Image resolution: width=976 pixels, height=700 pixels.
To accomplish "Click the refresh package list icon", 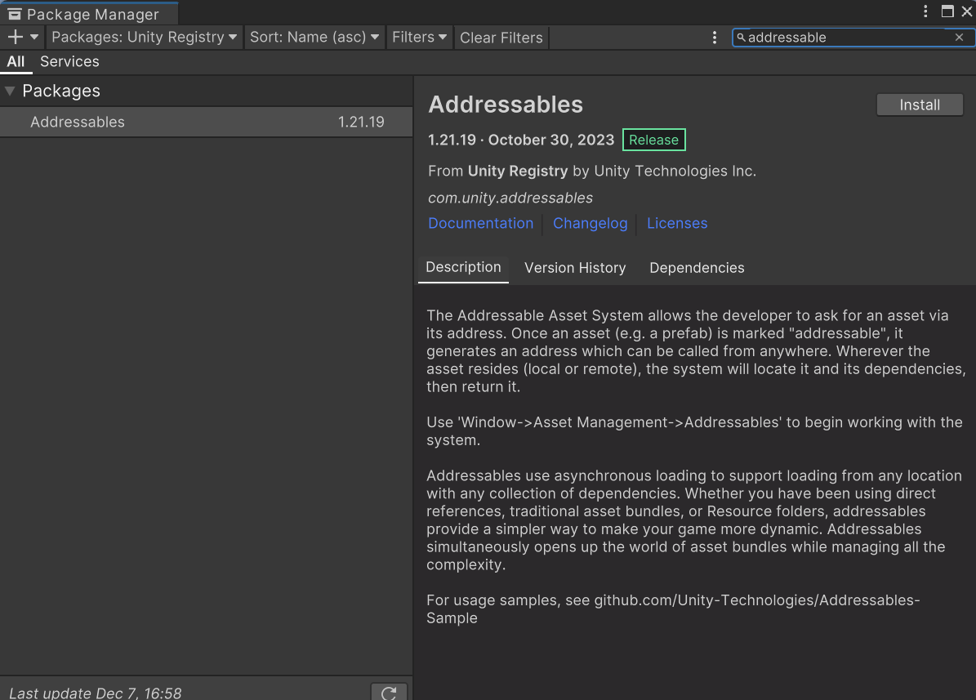I will pos(389,693).
